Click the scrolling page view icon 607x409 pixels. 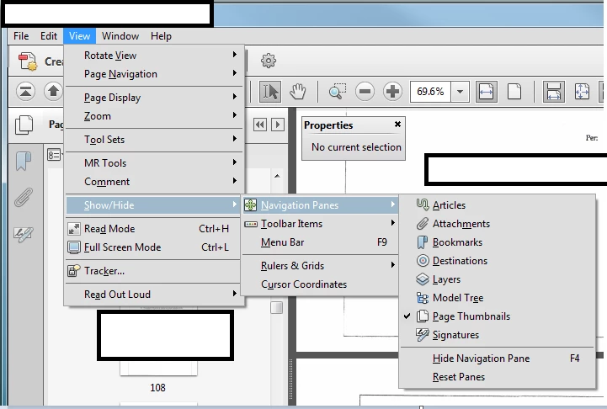click(554, 92)
